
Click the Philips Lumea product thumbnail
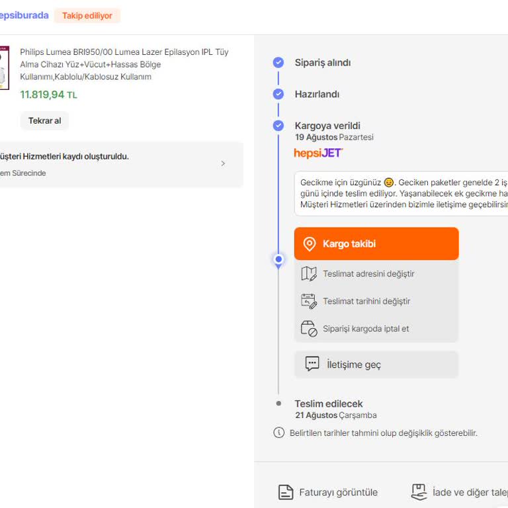click(x=4, y=67)
